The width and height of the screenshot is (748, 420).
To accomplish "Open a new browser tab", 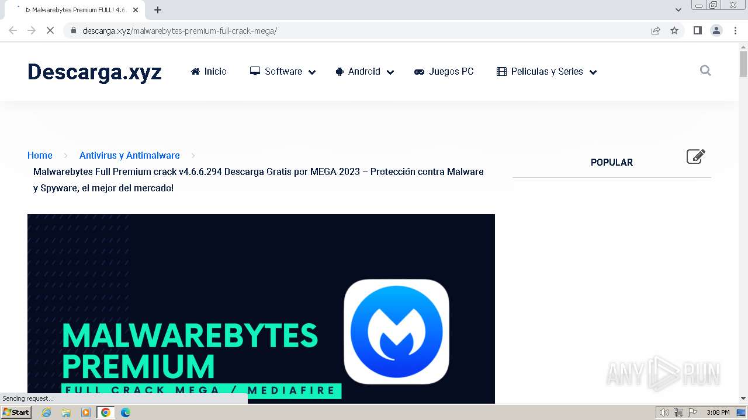I will 158,10.
